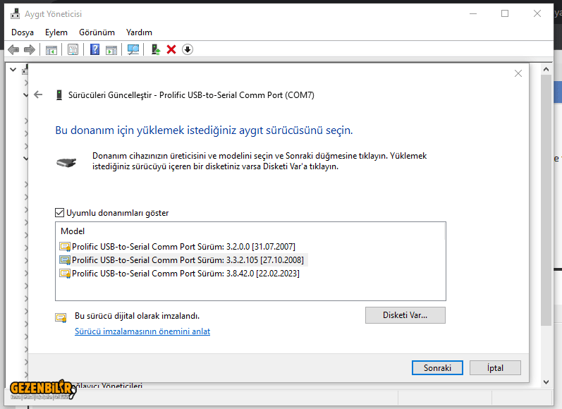Open the Görünüm menu
Image resolution: width=562 pixels, height=409 pixels.
[x=97, y=32]
